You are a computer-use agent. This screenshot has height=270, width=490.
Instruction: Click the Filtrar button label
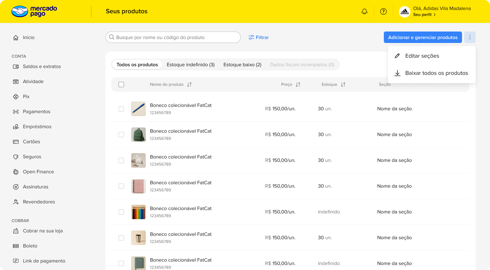[x=262, y=38]
